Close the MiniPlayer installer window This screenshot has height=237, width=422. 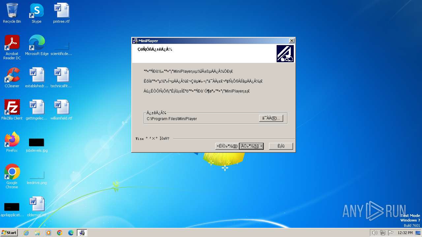pyautogui.click(x=292, y=41)
